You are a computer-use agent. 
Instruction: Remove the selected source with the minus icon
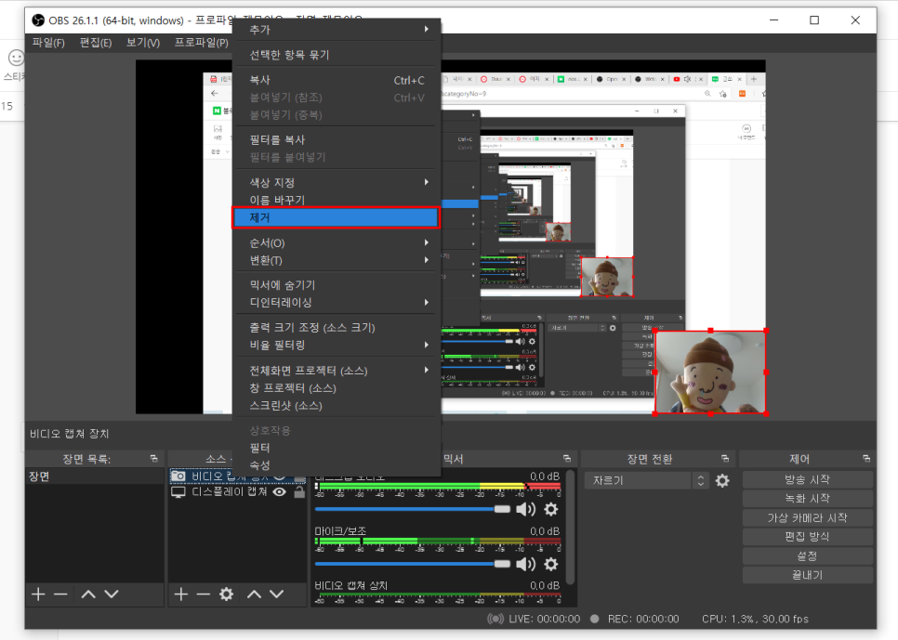tap(204, 594)
